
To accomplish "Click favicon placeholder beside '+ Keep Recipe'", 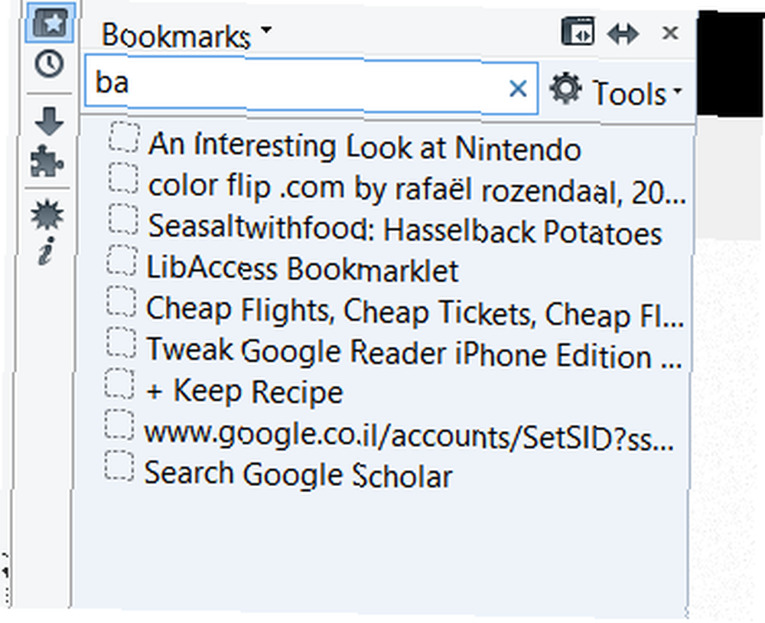I will coord(119,383).
